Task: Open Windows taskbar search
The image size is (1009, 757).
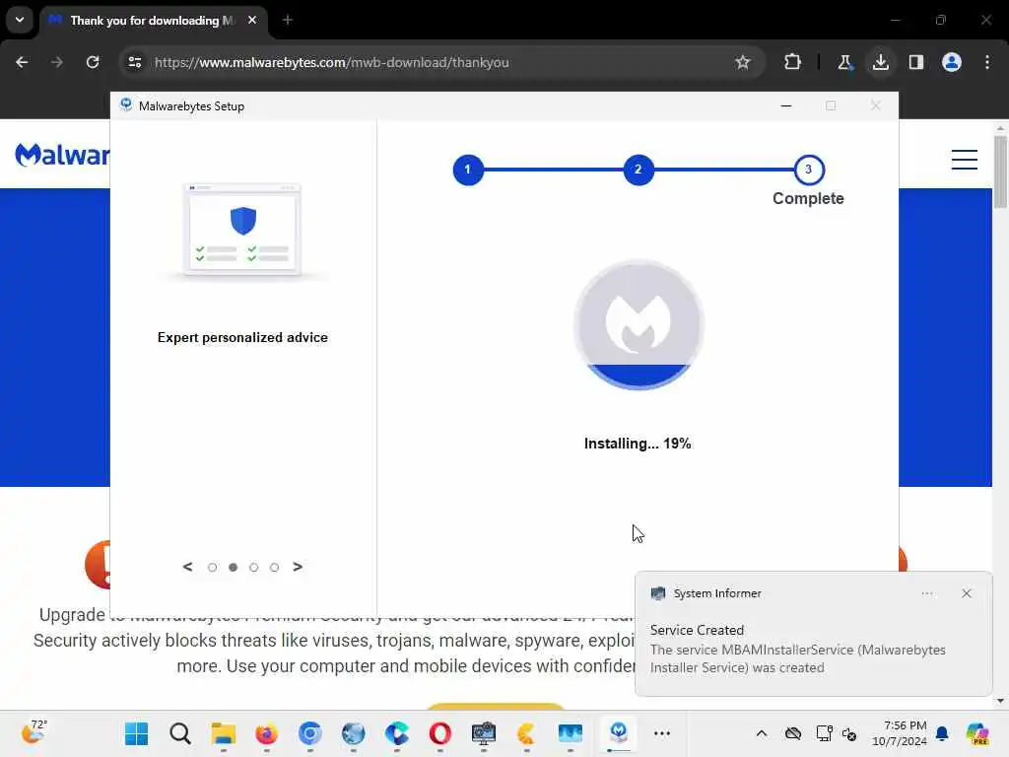Action: (179, 733)
